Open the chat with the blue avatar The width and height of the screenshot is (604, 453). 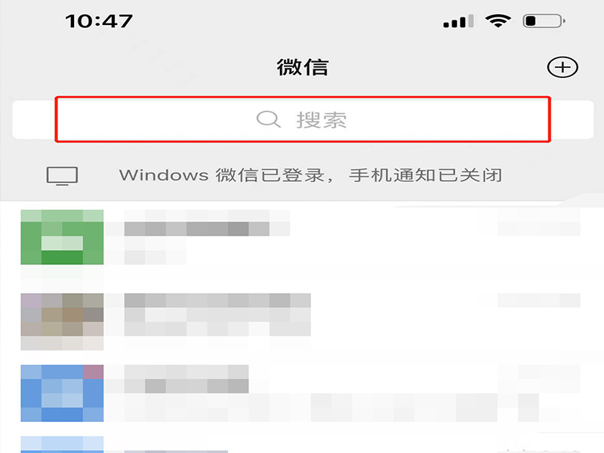tap(62, 393)
